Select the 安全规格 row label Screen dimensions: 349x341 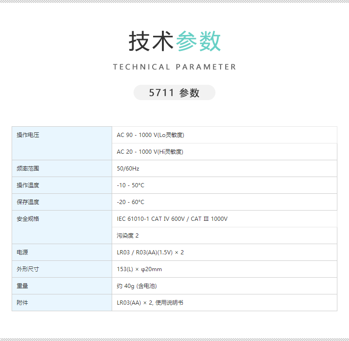click(x=62, y=227)
